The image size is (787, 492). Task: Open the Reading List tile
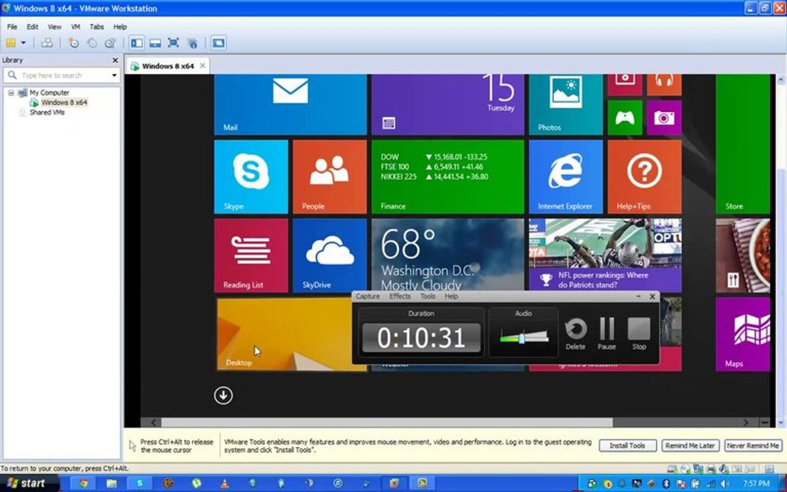tap(251, 255)
